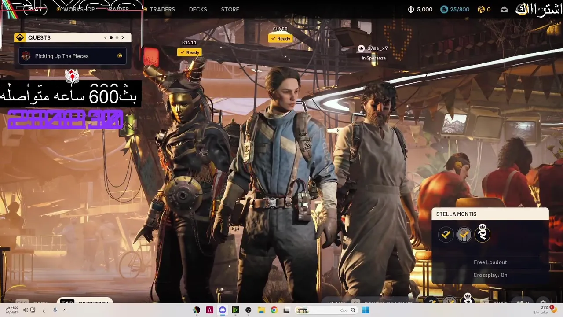Open the mail inbox envelope icon

(504, 9)
